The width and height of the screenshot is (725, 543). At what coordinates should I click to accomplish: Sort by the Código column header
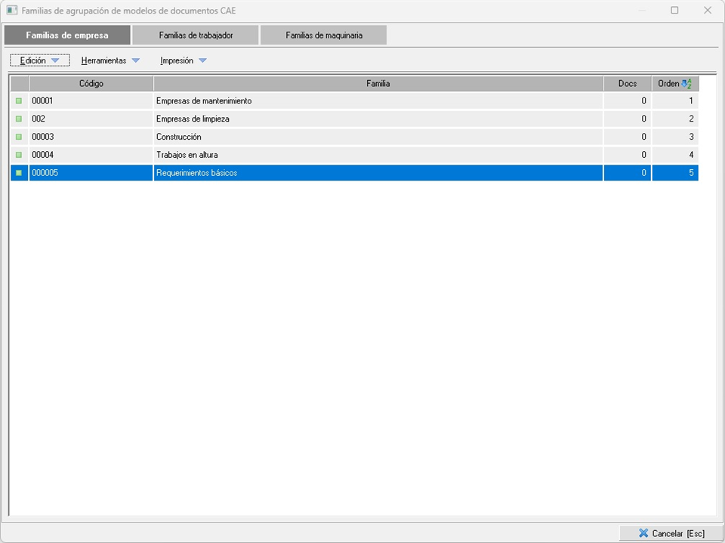[91, 84]
